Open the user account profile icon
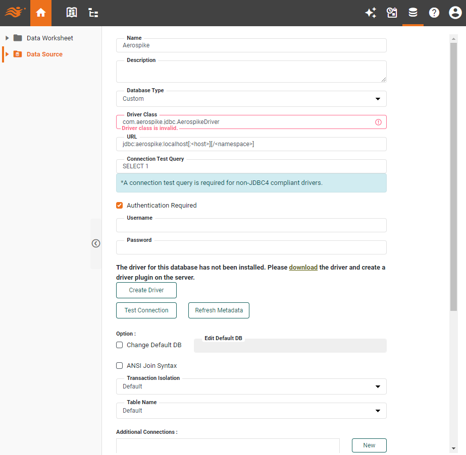The height and width of the screenshot is (455, 466). point(455,13)
